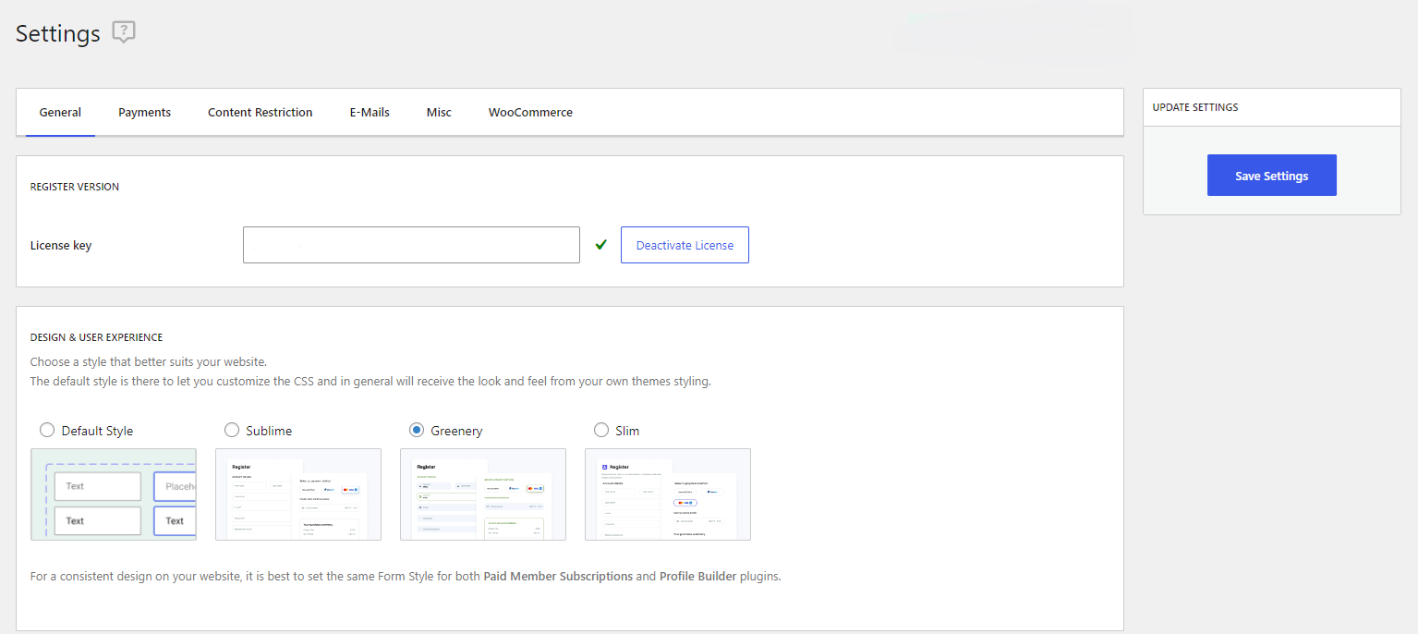Open the Settings help documentation icon

pyautogui.click(x=124, y=32)
